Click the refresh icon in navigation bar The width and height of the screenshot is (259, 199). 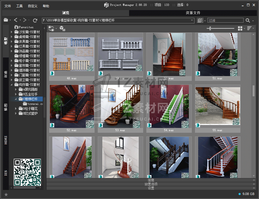click(x=35, y=20)
